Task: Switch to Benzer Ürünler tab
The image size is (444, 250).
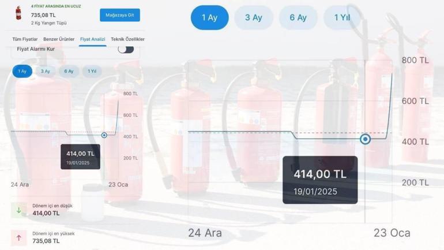Action: [59, 39]
